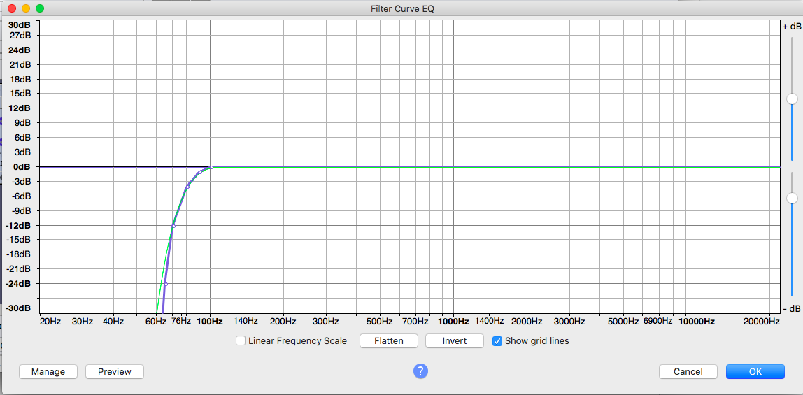Enable Linear Frequency Scale checkbox

click(x=240, y=340)
